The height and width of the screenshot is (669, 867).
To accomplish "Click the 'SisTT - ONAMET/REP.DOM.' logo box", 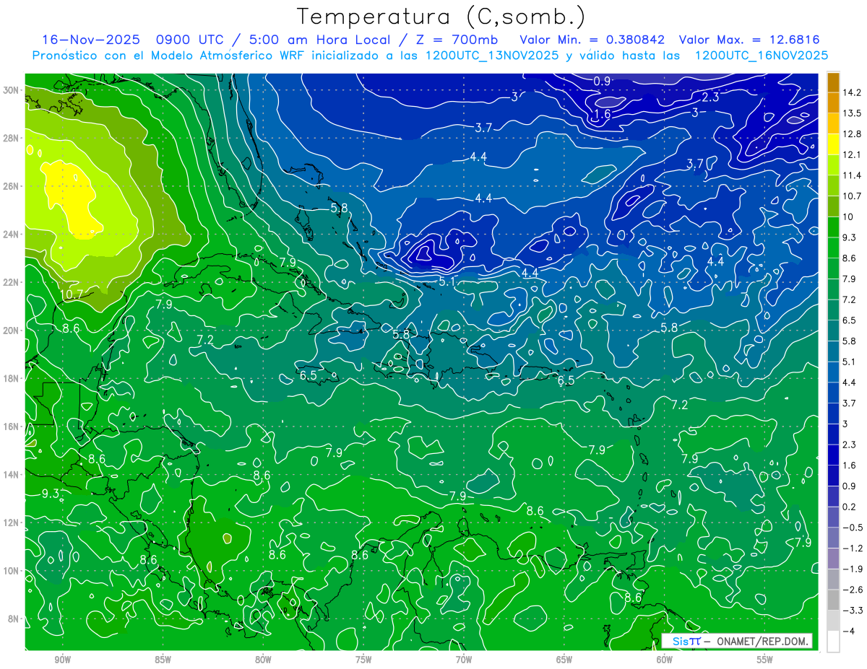I will coord(737,641).
